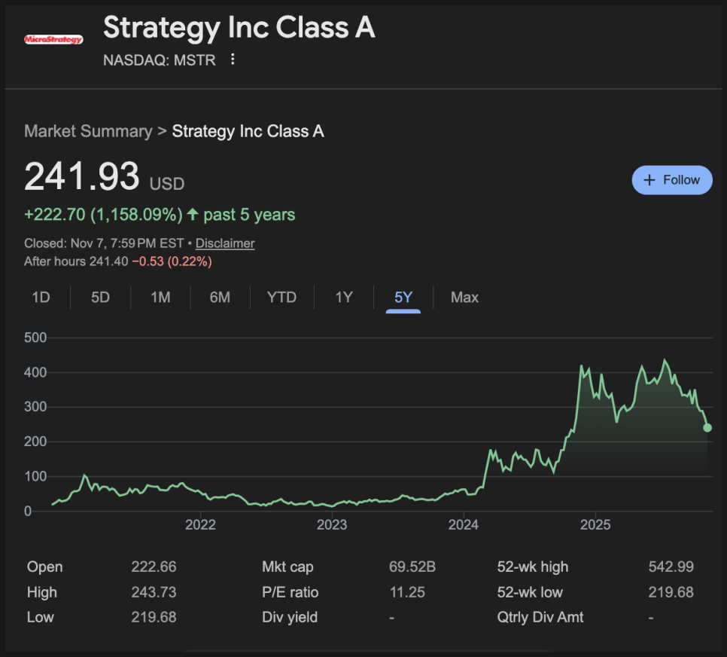Screen dimensions: 727x657
Task: Show the Max time range
Action: [464, 298]
